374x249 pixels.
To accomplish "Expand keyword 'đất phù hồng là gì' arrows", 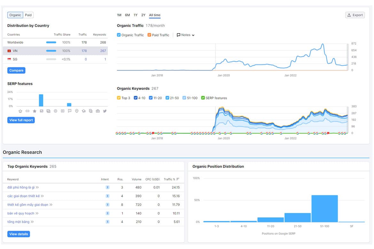I will click(x=37, y=187).
